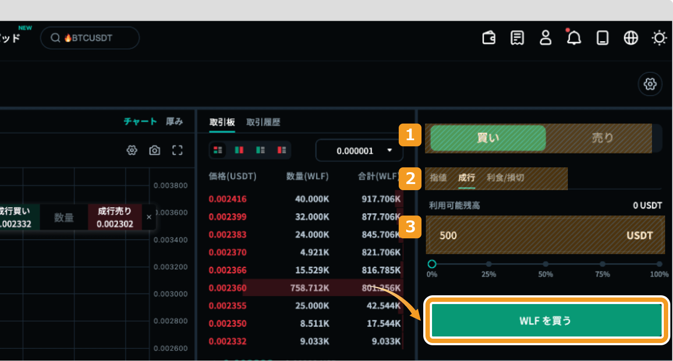The image size is (673, 361).
Task: Set the amount slider to 50%
Action: pos(545,264)
